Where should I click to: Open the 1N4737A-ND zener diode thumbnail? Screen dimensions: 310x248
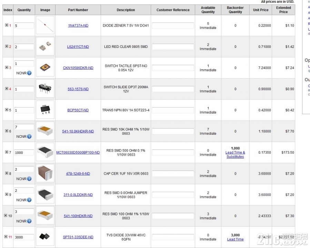pos(45,25)
